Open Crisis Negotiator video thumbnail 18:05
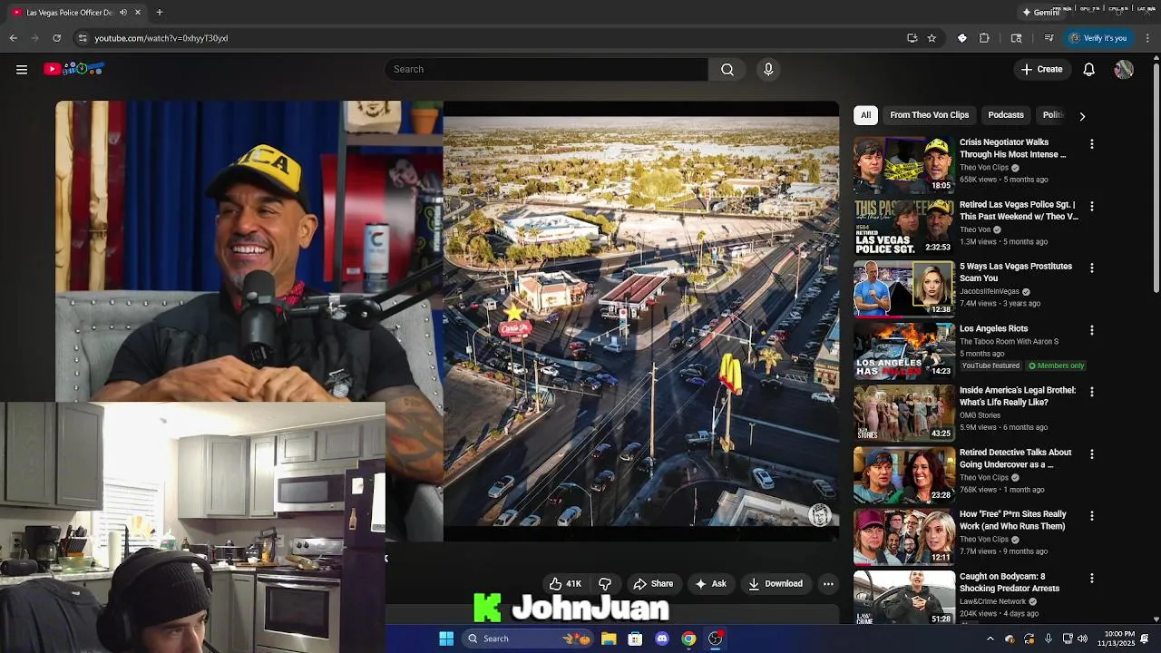This screenshot has width=1161, height=653. click(904, 164)
